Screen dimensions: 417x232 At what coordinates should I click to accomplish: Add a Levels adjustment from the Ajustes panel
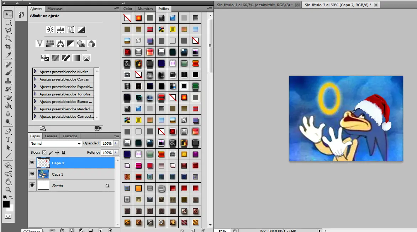click(60, 30)
